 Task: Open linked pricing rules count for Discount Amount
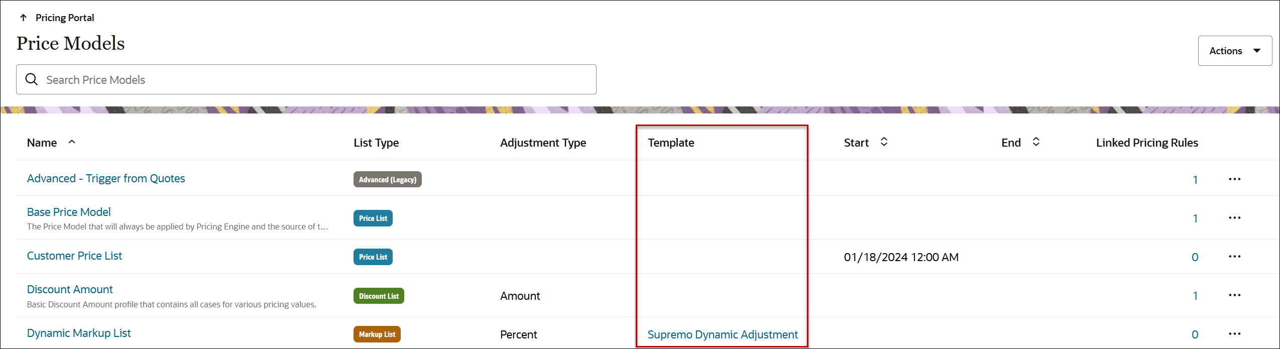coord(1195,296)
